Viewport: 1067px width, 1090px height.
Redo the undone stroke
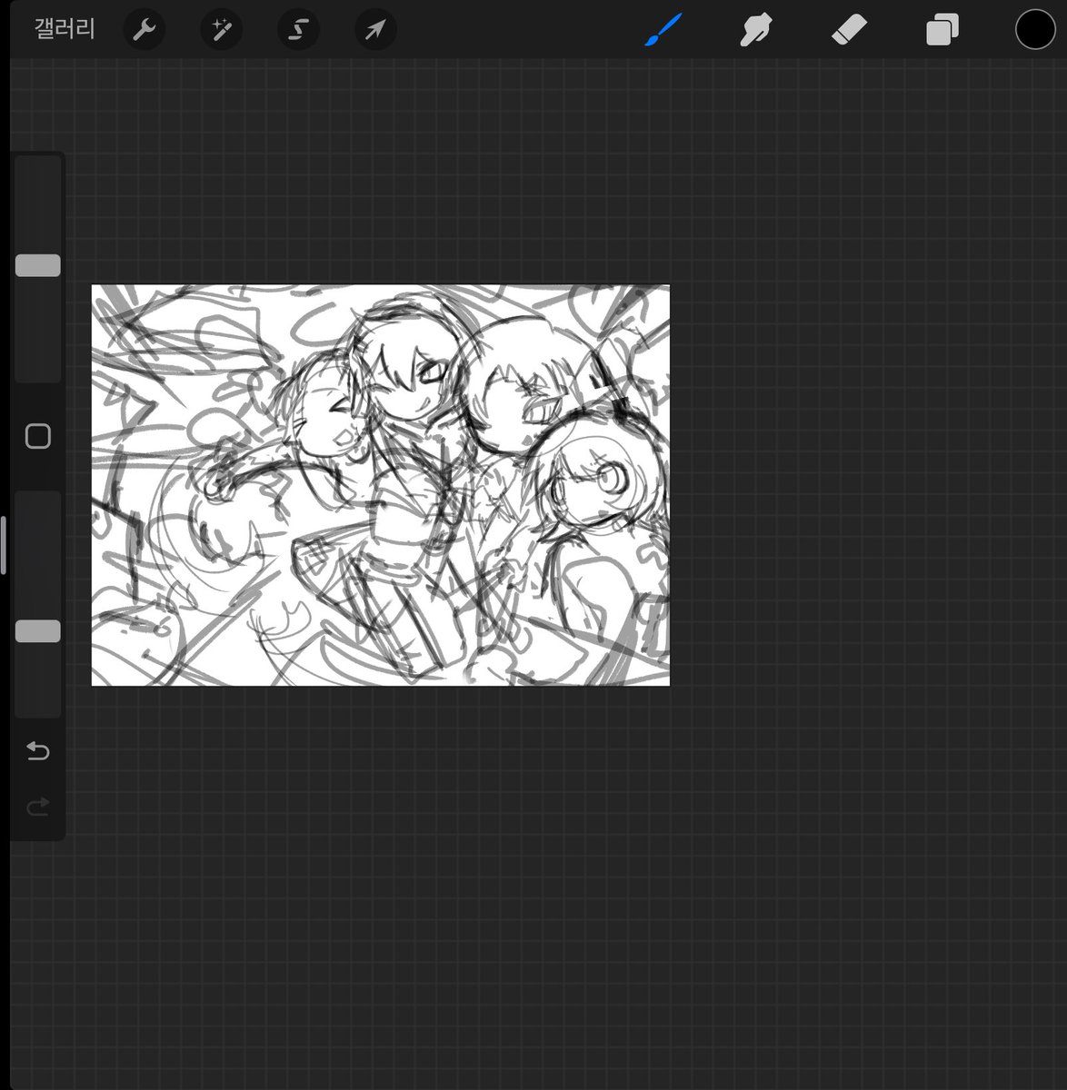[x=37, y=807]
